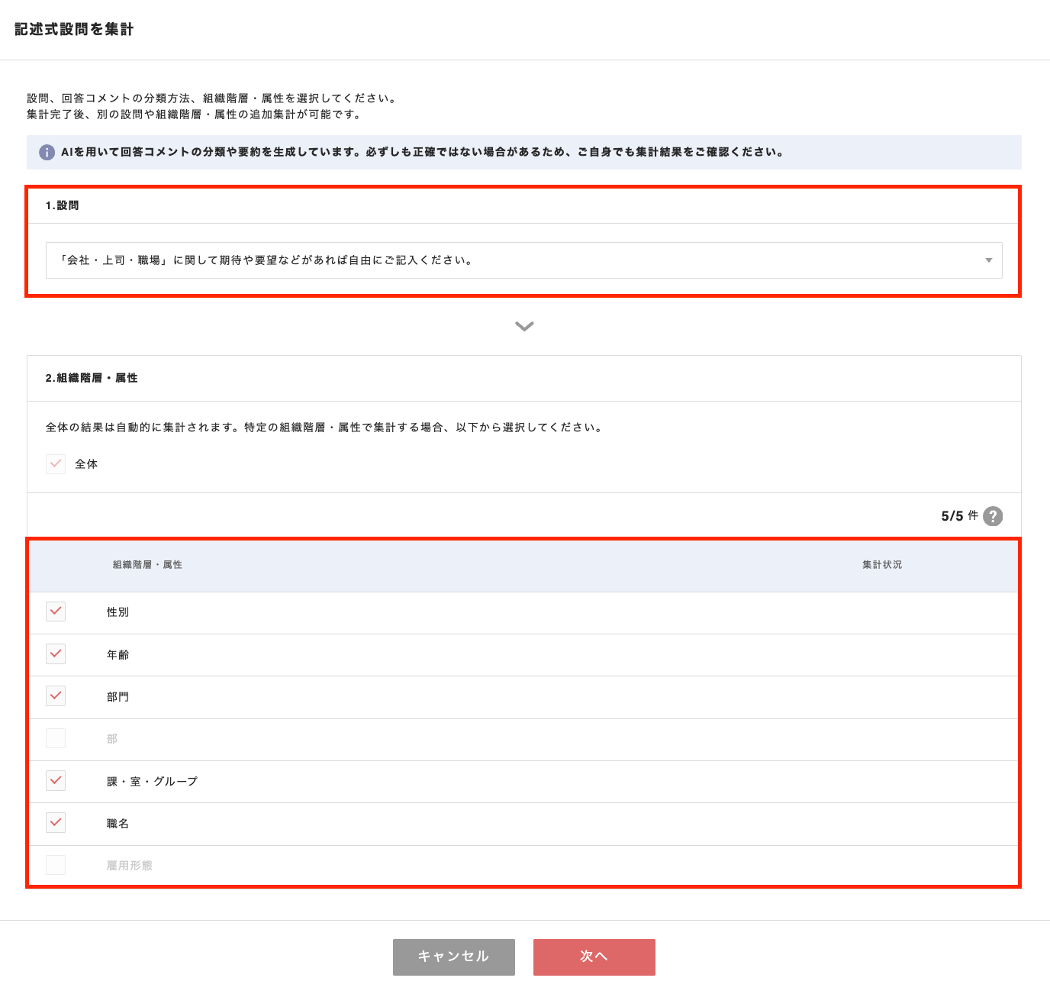Click the 組織階層・属性 column header
Image resolution: width=1050 pixels, height=994 pixels.
[x=147, y=565]
